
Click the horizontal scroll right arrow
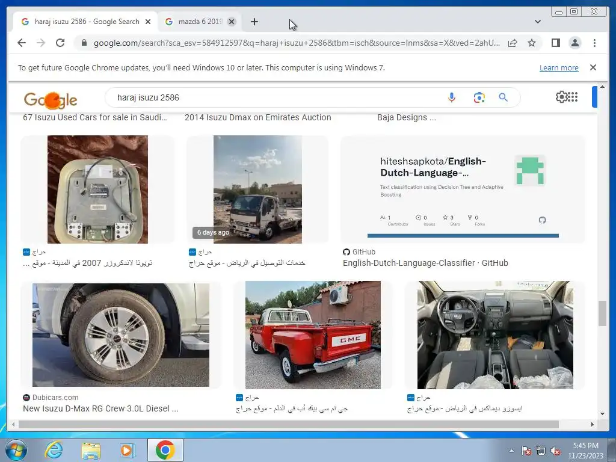click(593, 424)
